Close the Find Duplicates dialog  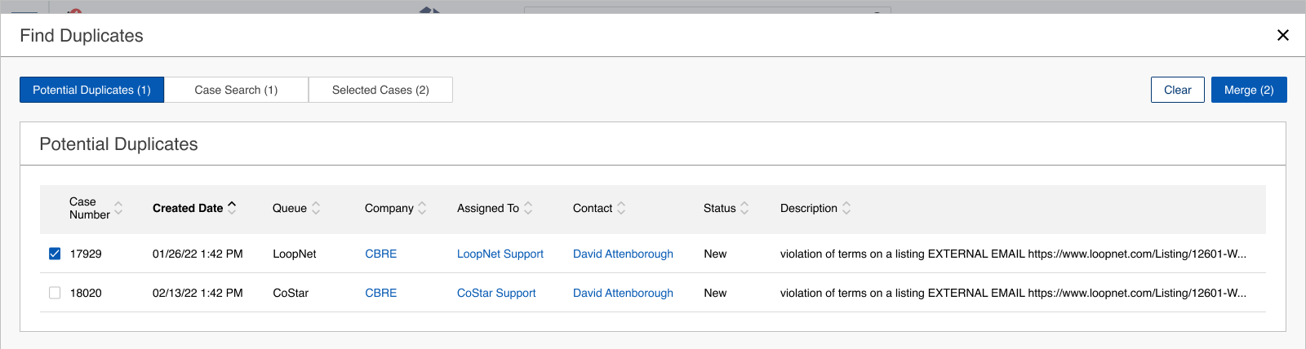[x=1282, y=35]
